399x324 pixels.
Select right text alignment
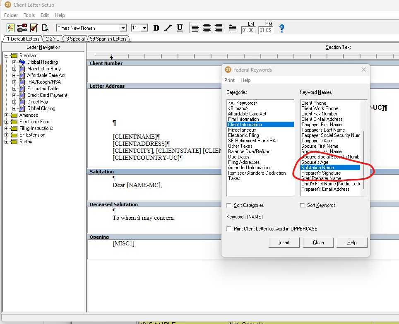tap(218, 28)
